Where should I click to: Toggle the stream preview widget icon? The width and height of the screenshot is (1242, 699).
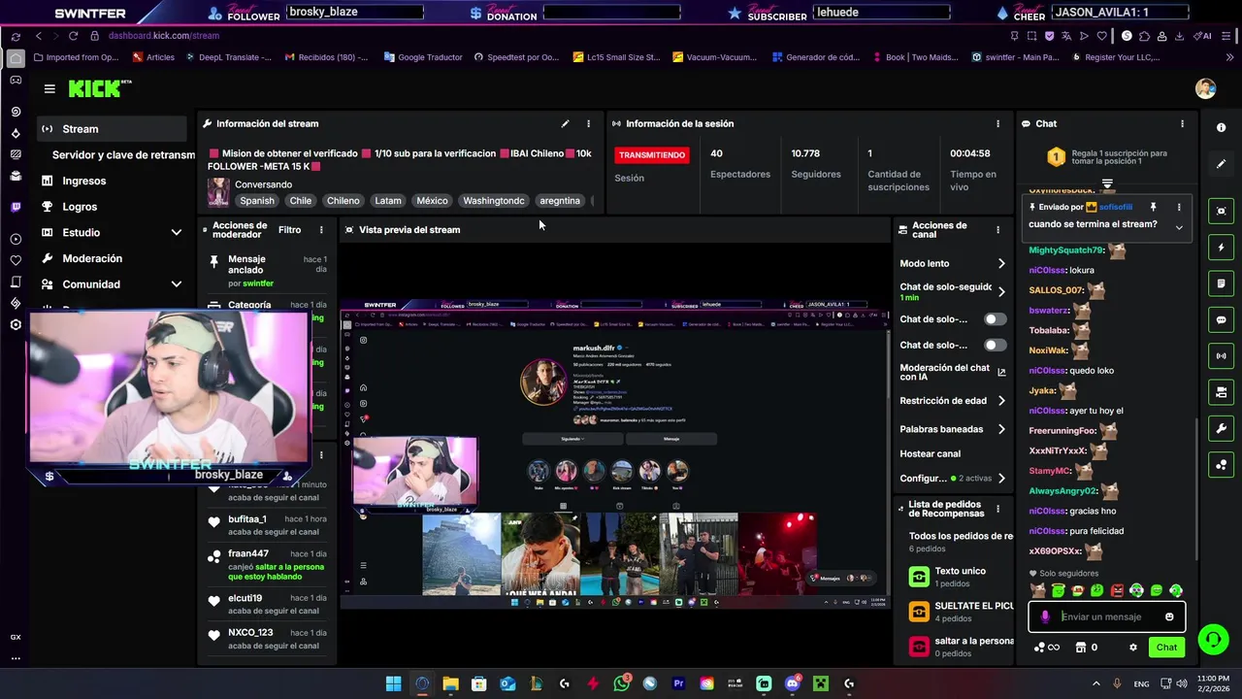[1221, 211]
